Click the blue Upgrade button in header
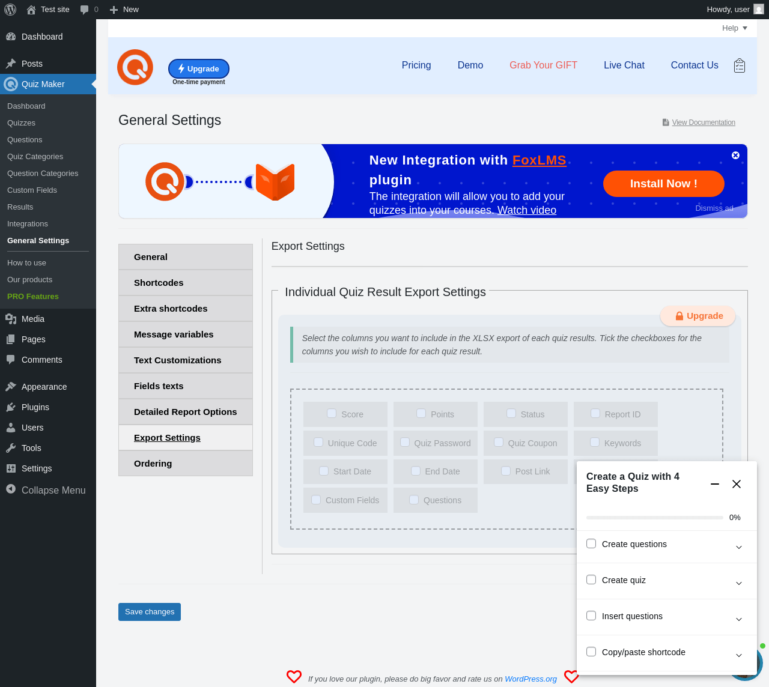The width and height of the screenshot is (769, 687). (199, 69)
